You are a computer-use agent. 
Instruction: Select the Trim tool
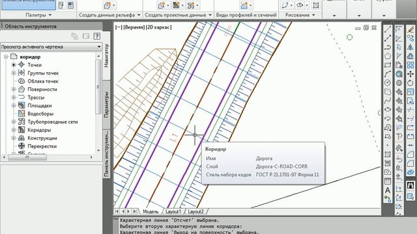tap(410, 110)
